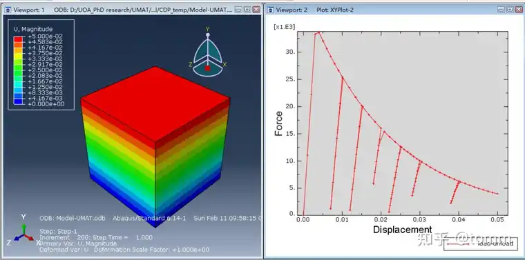Click the 3D compass view triad in Viewport 1
This screenshot has width=525, height=260.
(208, 52)
